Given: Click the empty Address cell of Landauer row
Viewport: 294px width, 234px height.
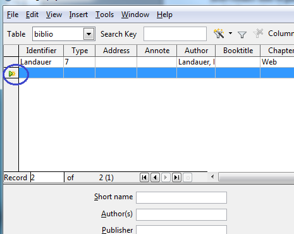Looking at the screenshot, I should click(116, 62).
